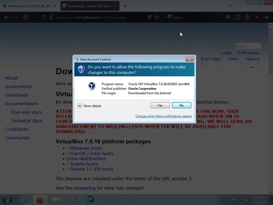Download Solaris 11 IPS hosts package

92,169
